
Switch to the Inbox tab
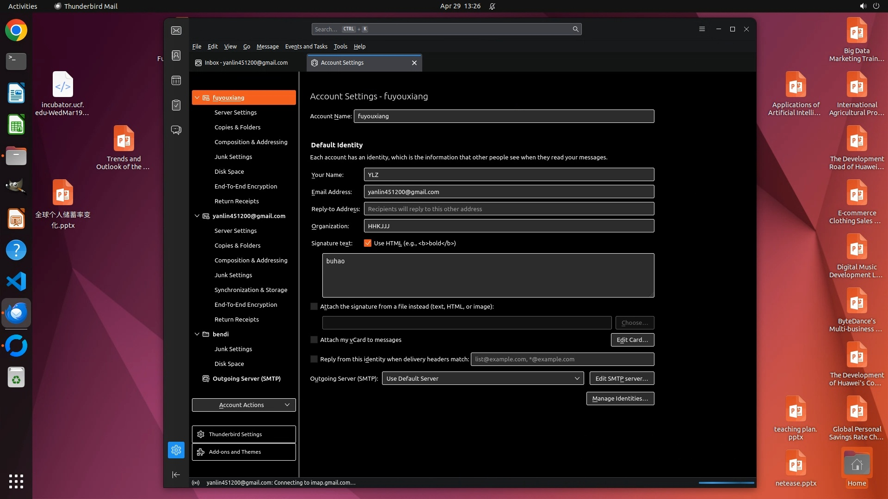coord(246,63)
